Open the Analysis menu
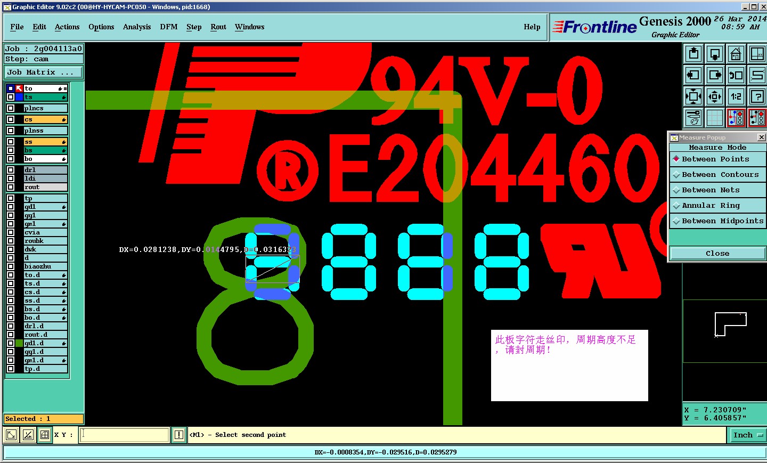The width and height of the screenshot is (767, 463). [137, 27]
